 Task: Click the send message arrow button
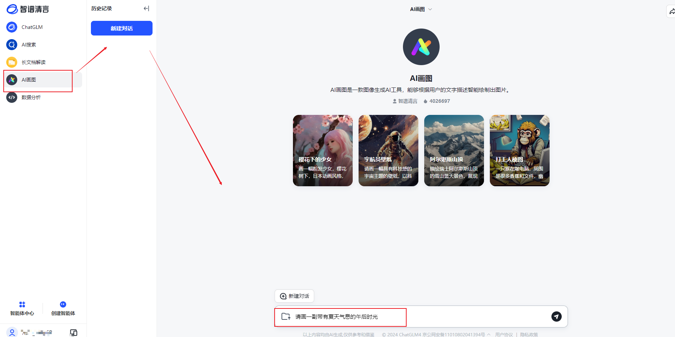(x=557, y=317)
